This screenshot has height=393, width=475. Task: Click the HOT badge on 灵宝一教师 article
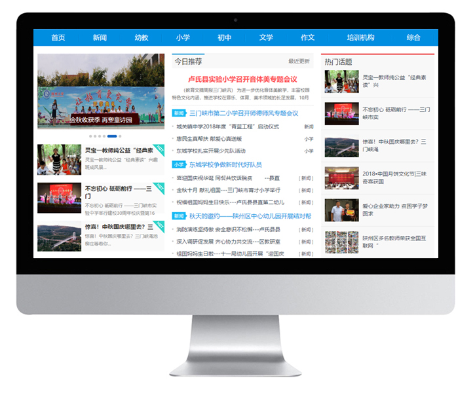coord(159,149)
